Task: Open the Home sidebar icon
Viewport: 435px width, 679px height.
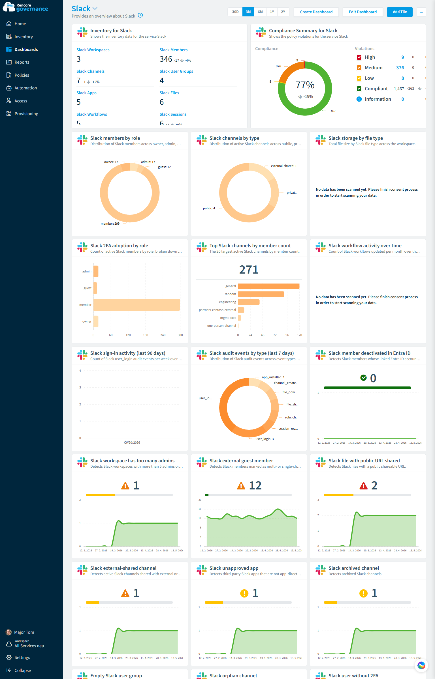Action: click(9, 24)
